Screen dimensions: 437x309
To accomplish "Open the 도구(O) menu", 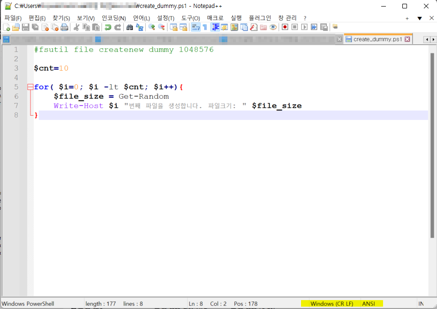I will (x=191, y=18).
